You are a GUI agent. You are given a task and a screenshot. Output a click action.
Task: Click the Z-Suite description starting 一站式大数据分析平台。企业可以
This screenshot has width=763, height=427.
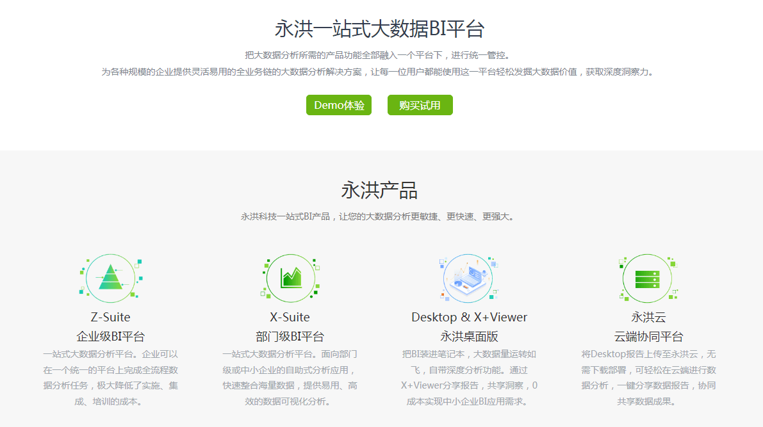[x=110, y=378]
